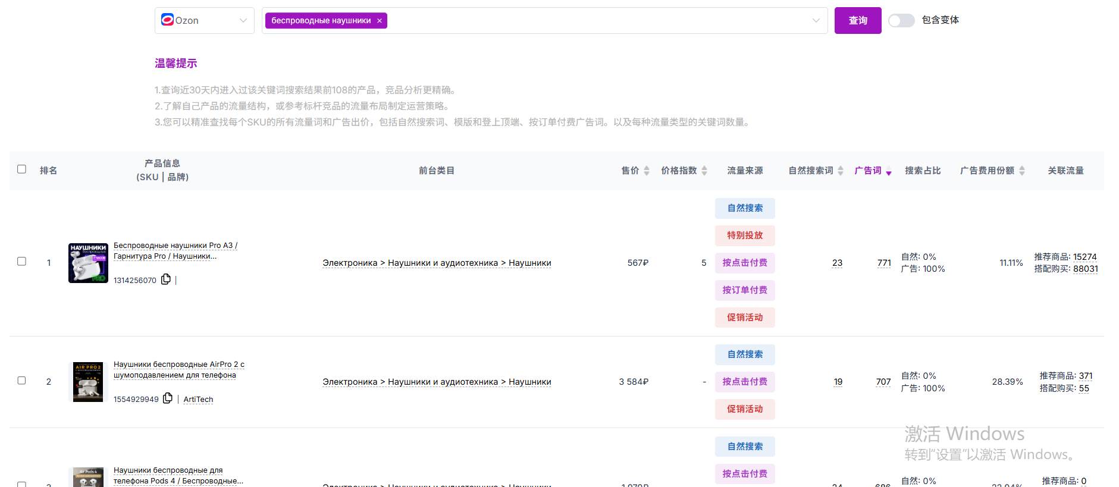Select the checkbox for rank 2 product
1119x487 pixels.
click(x=22, y=381)
